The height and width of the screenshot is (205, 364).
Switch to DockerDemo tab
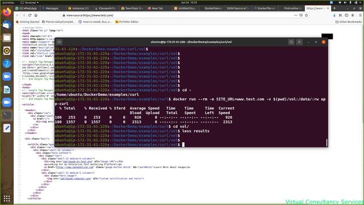[x=212, y=8]
